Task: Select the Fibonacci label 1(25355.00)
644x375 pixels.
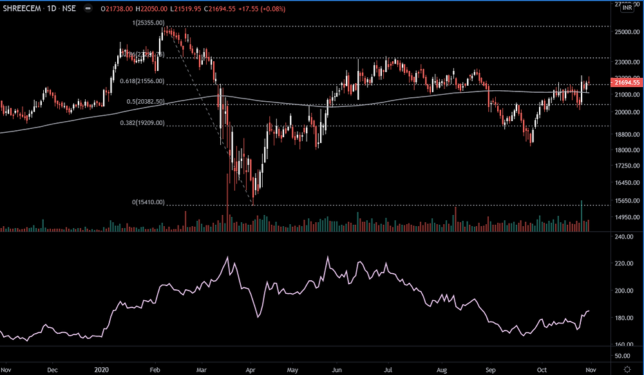Action: click(148, 23)
